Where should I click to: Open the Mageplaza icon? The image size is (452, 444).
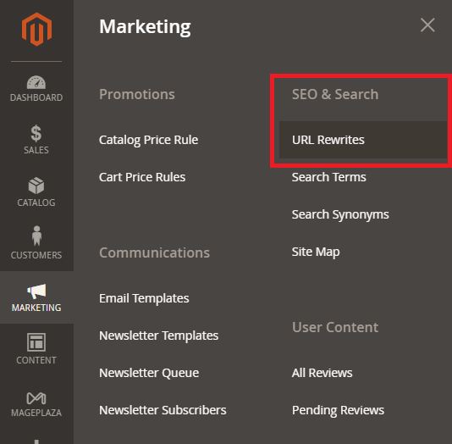pos(36,398)
